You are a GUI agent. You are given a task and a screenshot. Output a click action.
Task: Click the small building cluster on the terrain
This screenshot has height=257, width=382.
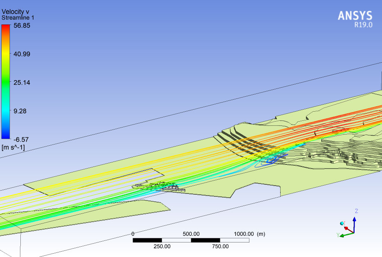159,187
